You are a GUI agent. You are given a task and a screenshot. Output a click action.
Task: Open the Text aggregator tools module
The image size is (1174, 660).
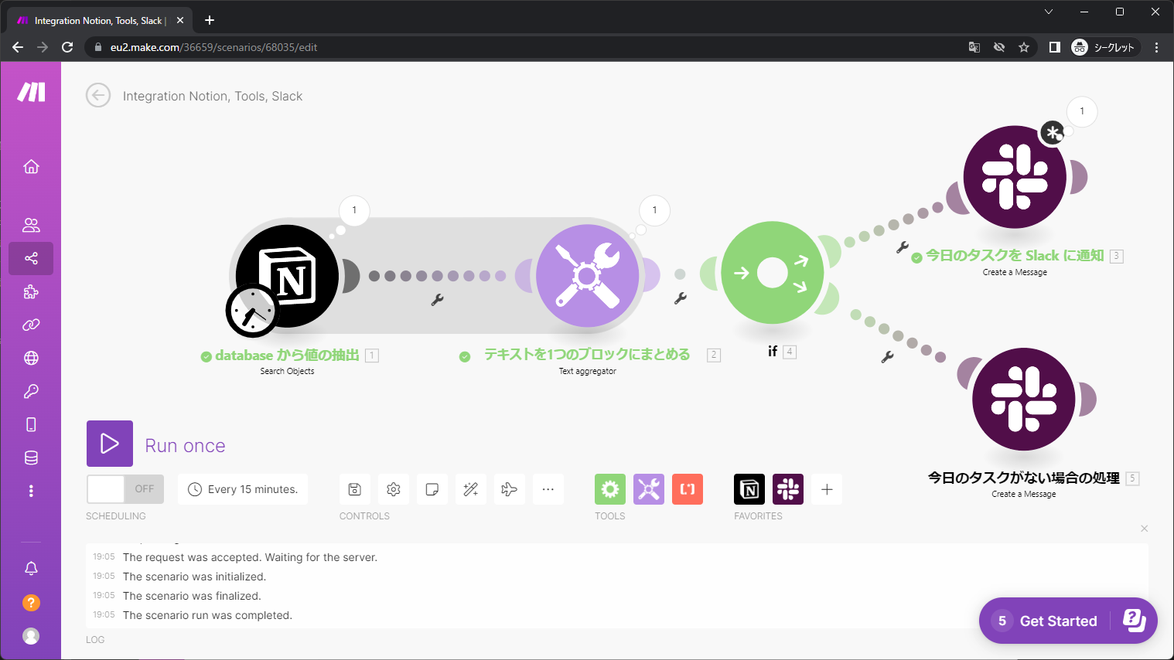pos(588,276)
